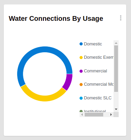Toggle the Commercial purple legend dot

click(81, 71)
